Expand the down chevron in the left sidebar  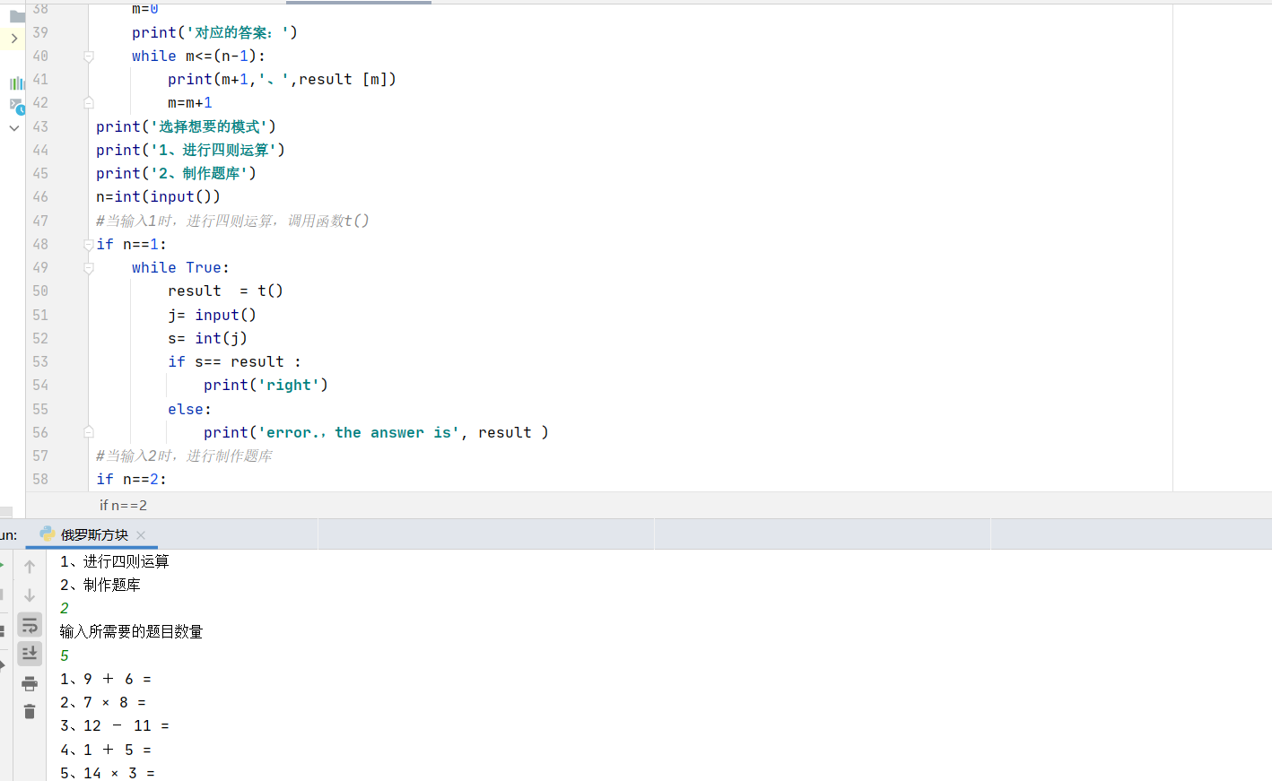tap(14, 128)
